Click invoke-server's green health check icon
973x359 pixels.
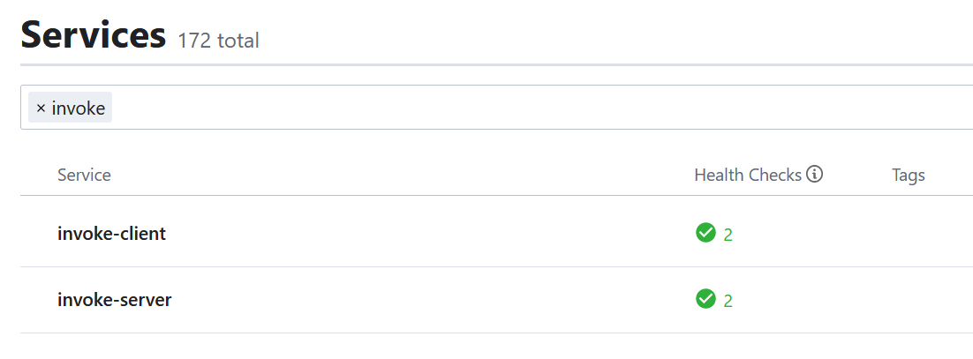click(705, 299)
